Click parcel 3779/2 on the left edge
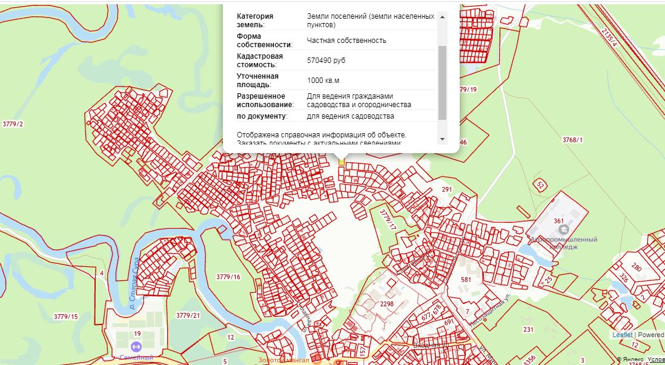665x365 pixels. tap(13, 124)
